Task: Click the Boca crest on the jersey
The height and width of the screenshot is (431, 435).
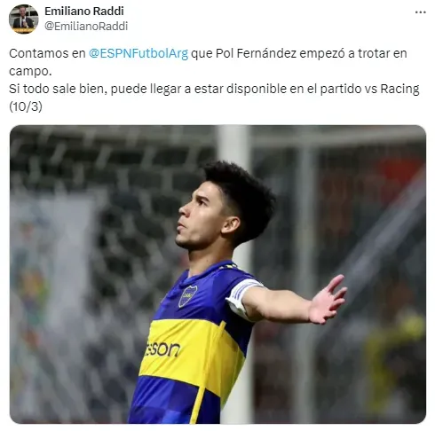Action: [x=188, y=296]
